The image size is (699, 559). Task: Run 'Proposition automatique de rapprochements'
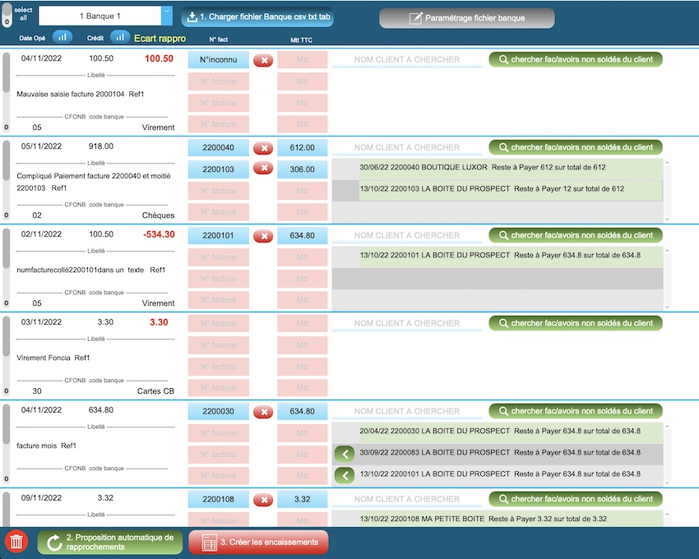[110, 542]
